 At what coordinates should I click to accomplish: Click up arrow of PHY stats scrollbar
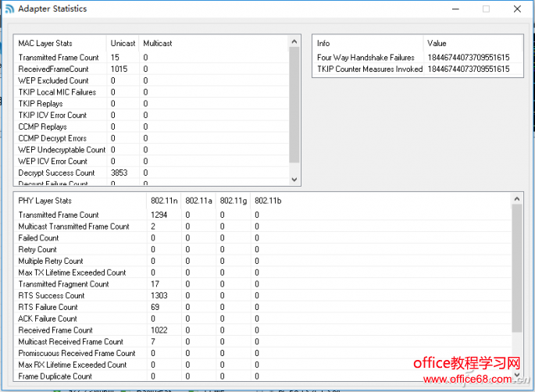point(517,199)
